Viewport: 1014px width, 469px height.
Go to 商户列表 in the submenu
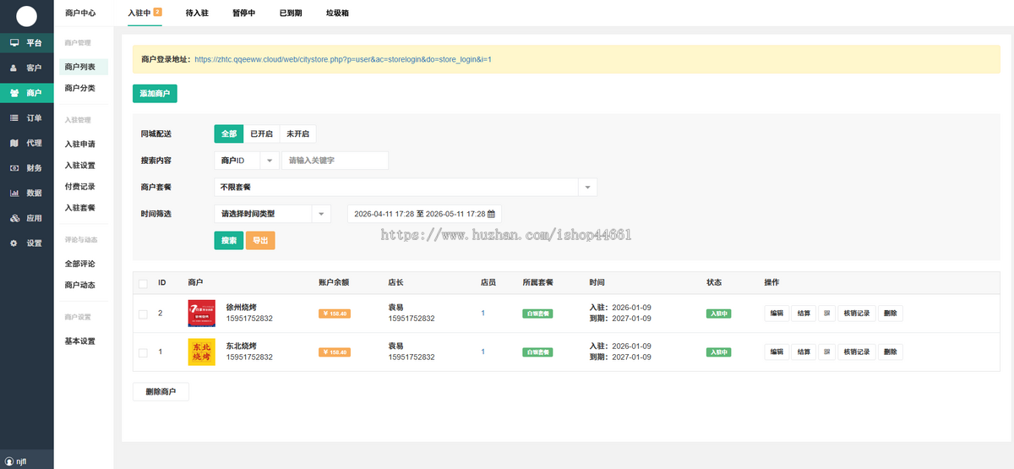[84, 67]
